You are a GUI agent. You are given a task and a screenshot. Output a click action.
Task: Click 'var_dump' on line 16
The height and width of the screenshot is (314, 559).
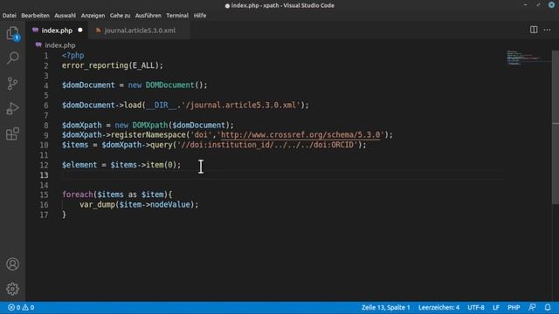[x=97, y=204]
